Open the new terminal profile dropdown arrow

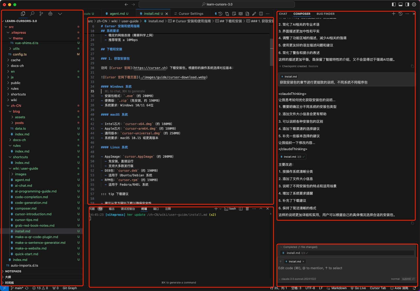(x=220, y=209)
